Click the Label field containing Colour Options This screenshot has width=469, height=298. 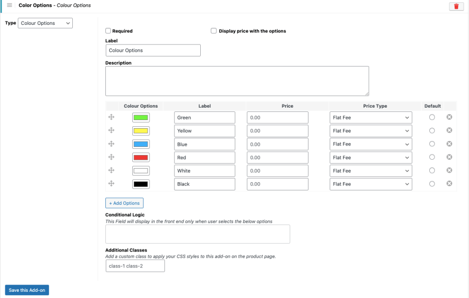[x=153, y=50]
